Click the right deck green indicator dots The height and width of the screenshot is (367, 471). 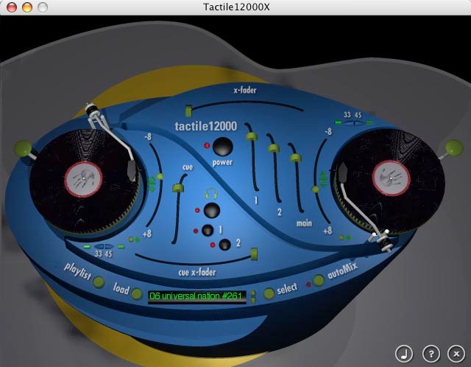345,237
